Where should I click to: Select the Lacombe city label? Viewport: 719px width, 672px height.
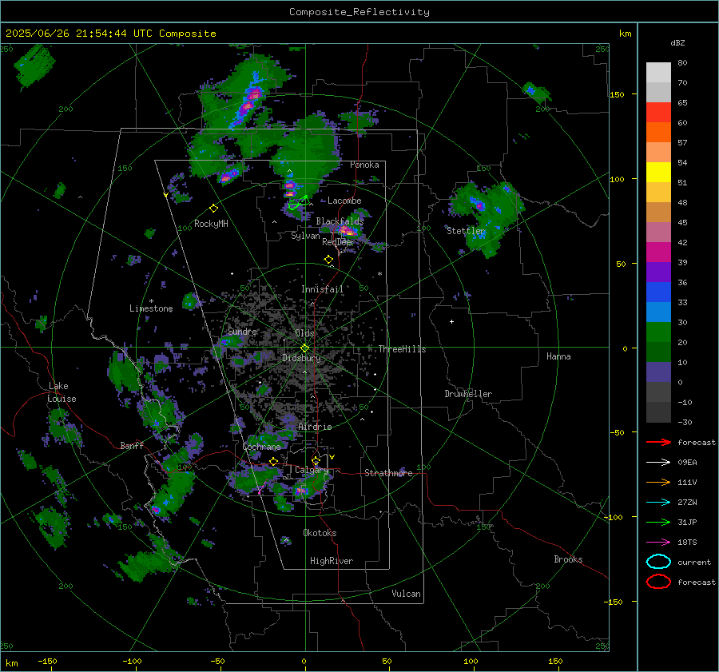point(344,201)
